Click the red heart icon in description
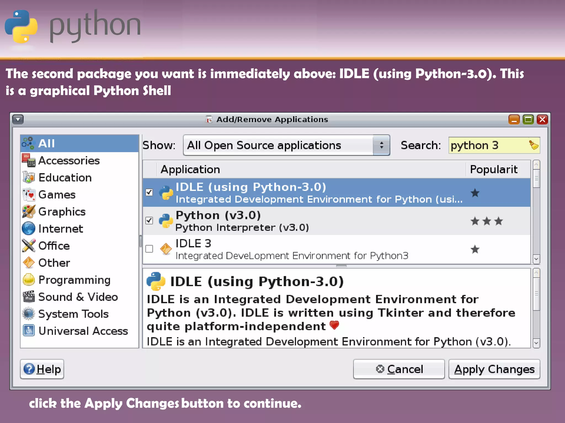 (334, 325)
